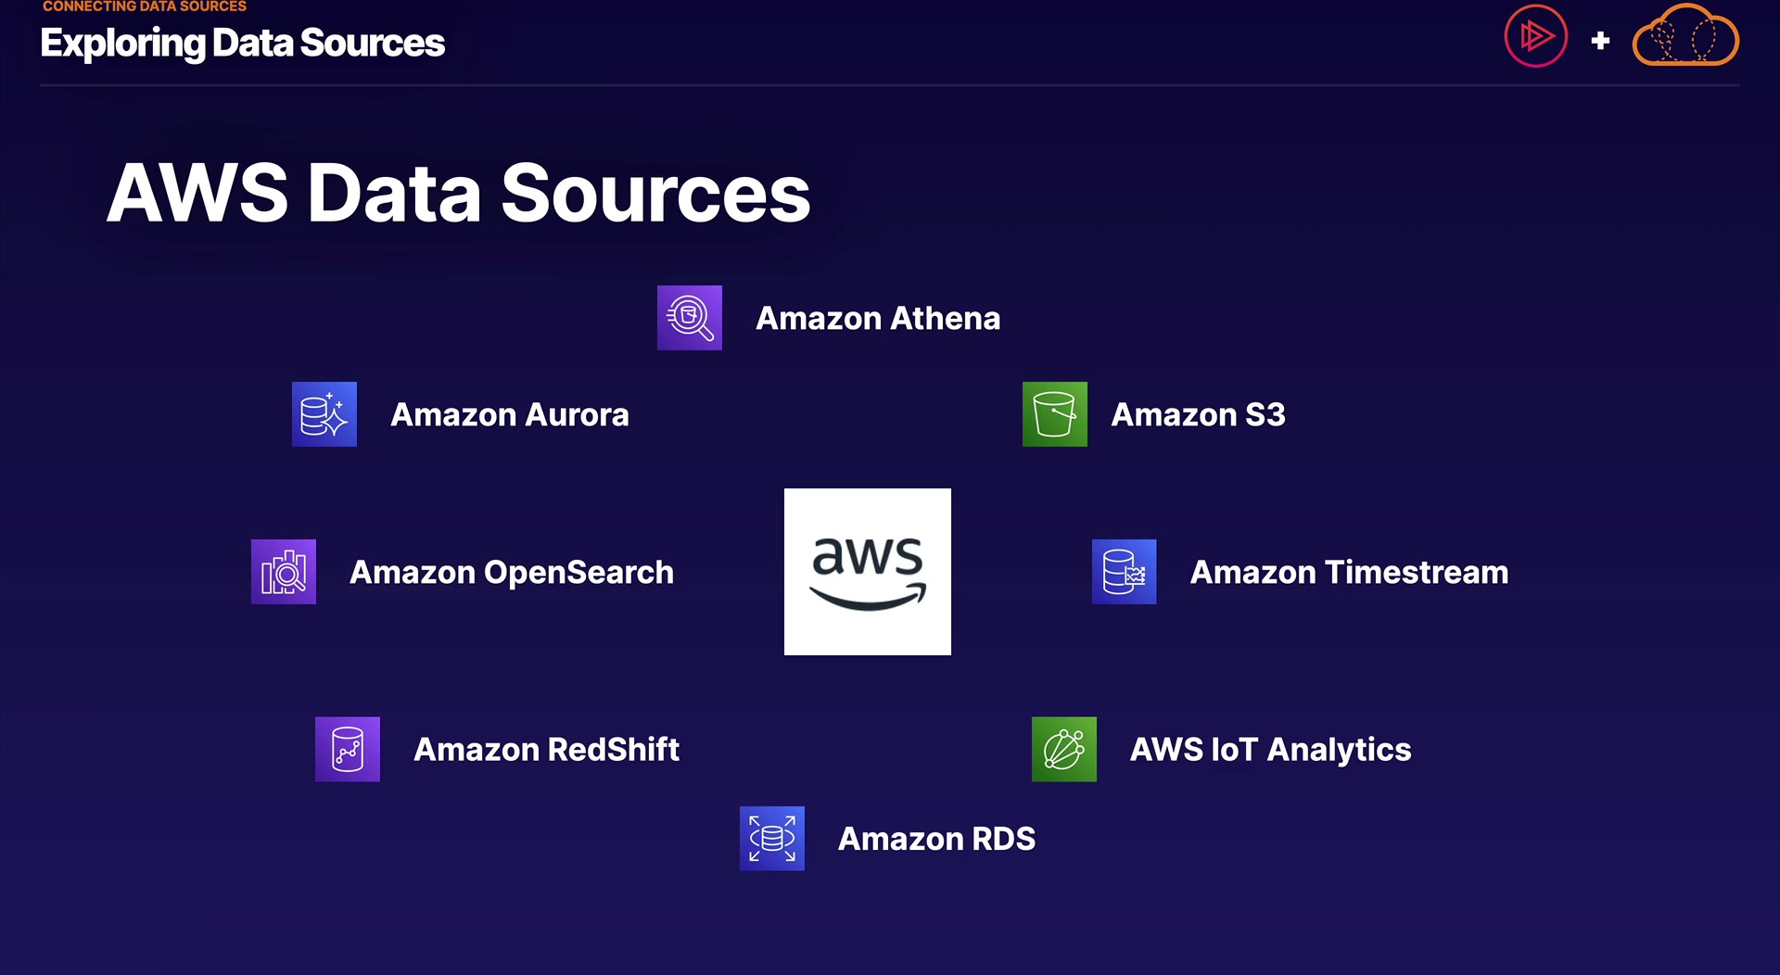Click the Amazon Athena icon
Image resolution: width=1780 pixels, height=975 pixels.
point(689,318)
